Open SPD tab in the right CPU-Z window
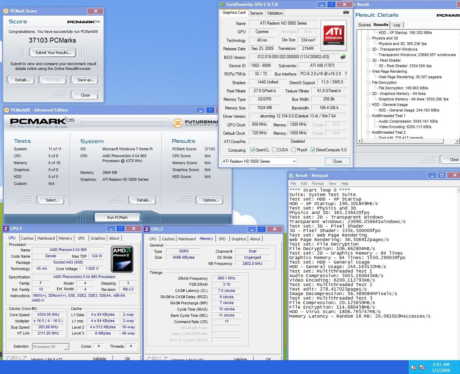Viewport: 460px width, 374px height. [222, 239]
